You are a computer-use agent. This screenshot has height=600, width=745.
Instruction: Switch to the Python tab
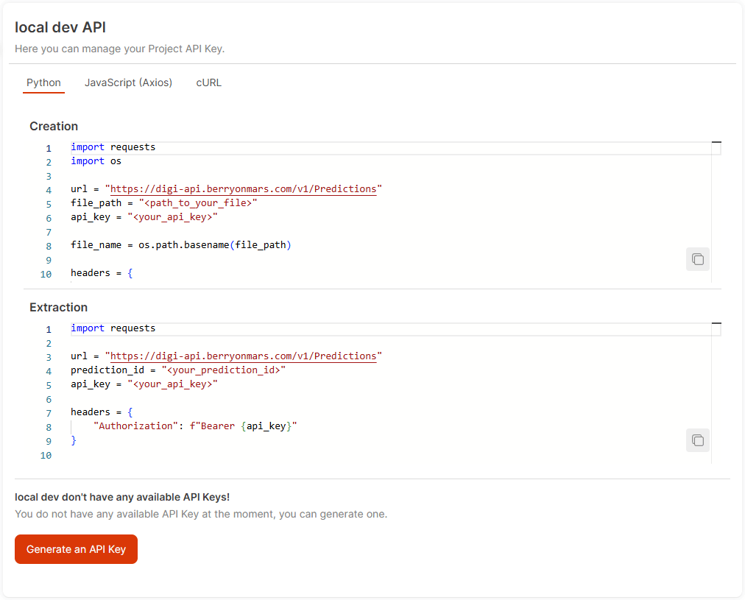pyautogui.click(x=43, y=82)
